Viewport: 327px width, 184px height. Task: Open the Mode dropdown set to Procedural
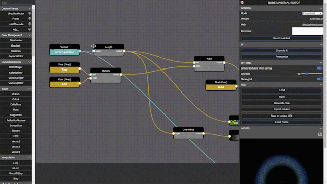312,13
